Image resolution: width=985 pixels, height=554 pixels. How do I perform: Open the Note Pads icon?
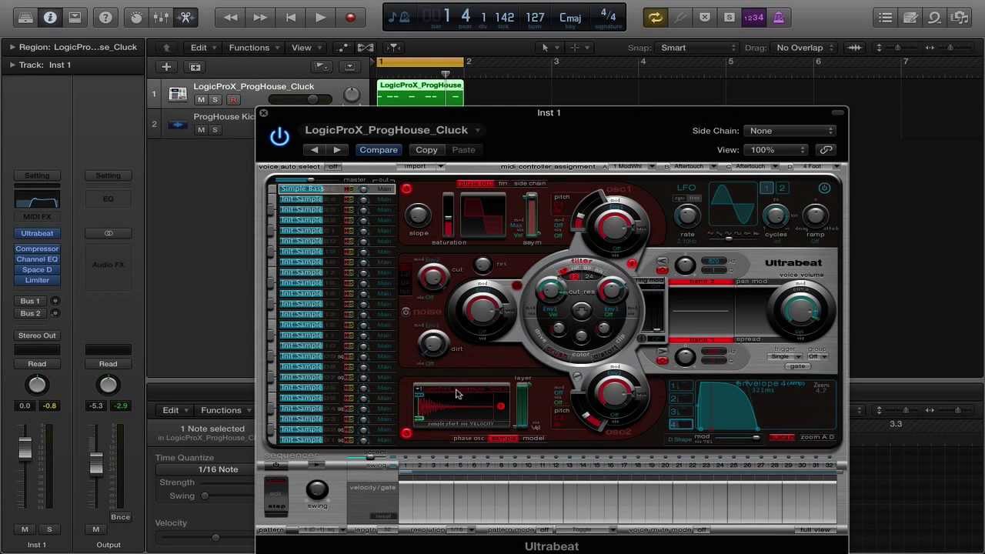pos(910,17)
